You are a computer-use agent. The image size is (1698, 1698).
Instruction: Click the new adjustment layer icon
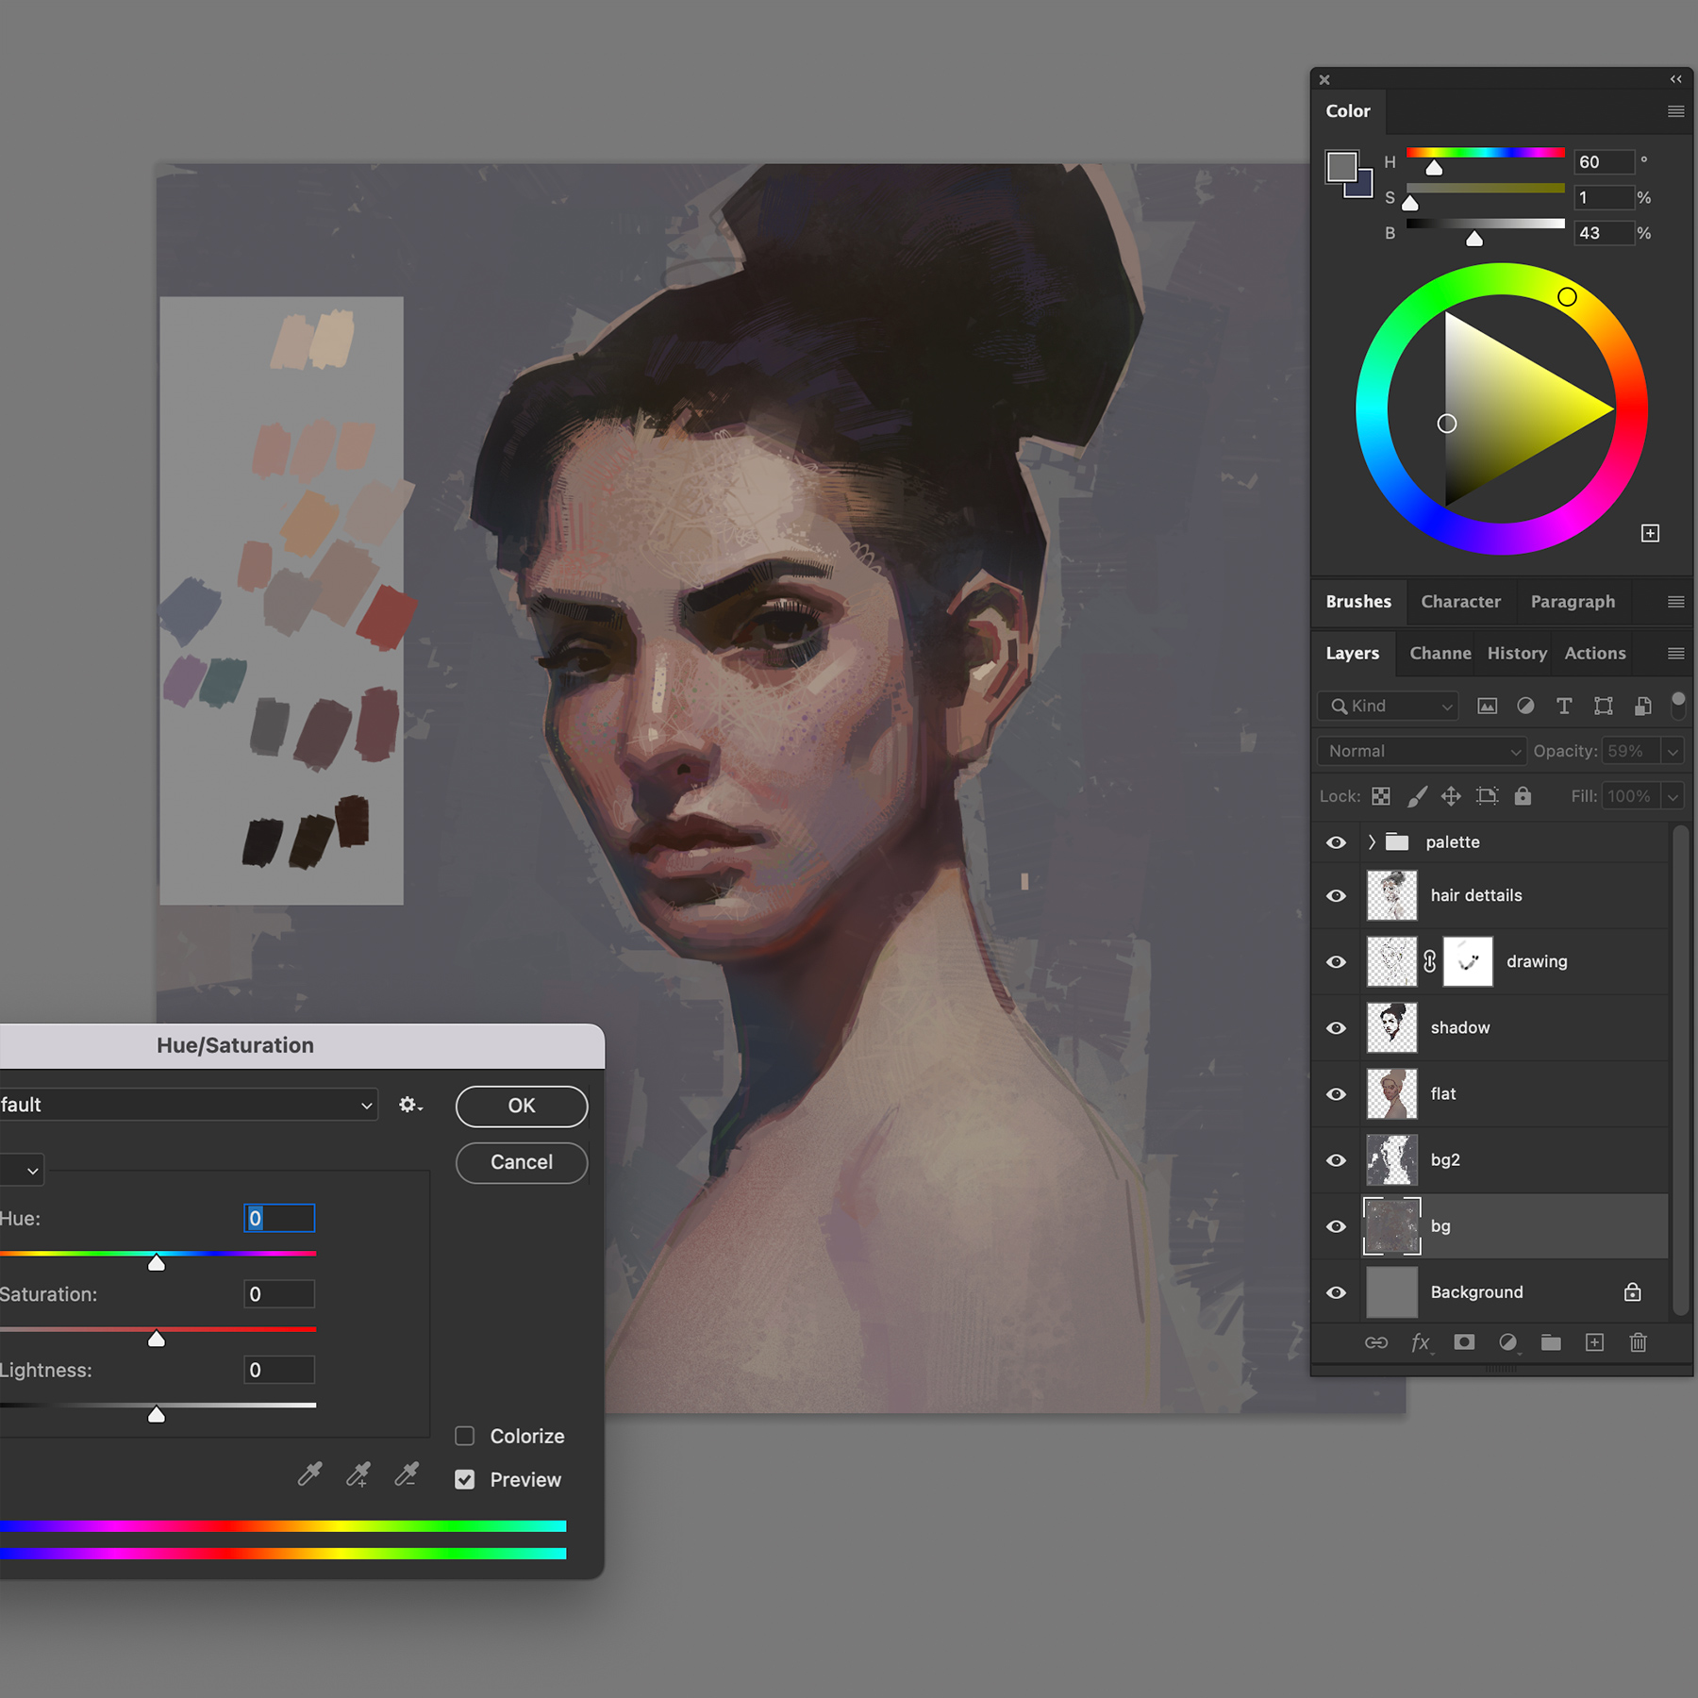click(x=1508, y=1342)
